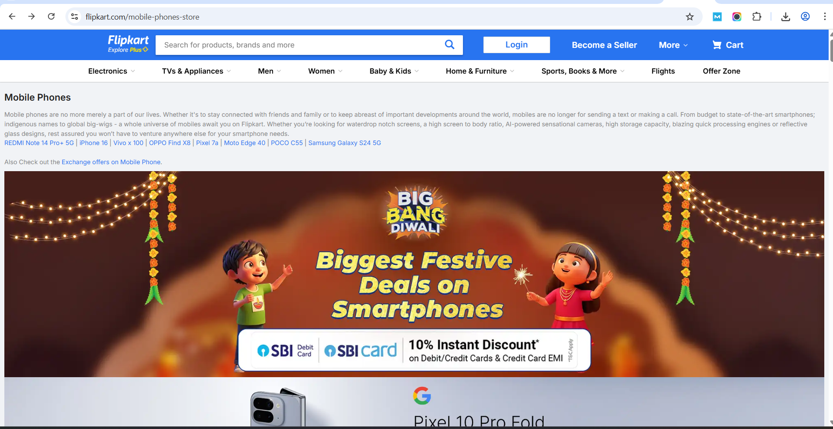Click the Flipkart Explore Plus logo
This screenshot has height=429, width=833.
(x=128, y=44)
